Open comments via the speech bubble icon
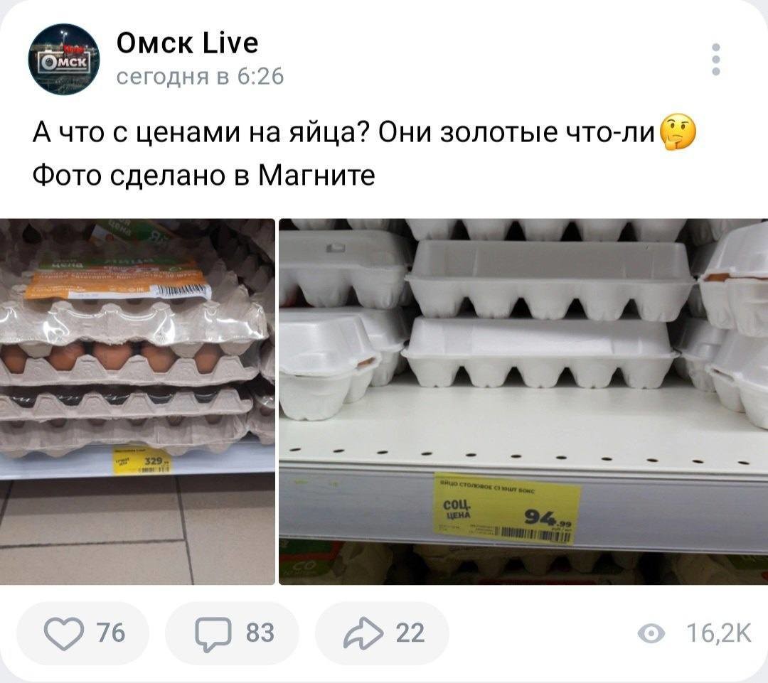 tap(213, 633)
